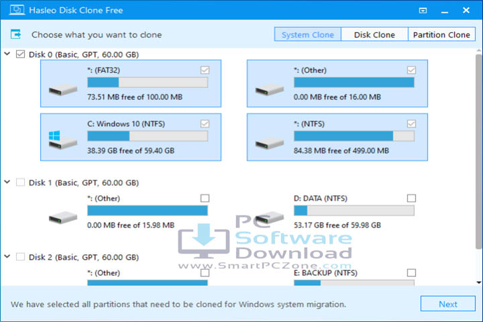
Task: Minimize the Hasleo Disk Clone window
Action: tap(444, 11)
